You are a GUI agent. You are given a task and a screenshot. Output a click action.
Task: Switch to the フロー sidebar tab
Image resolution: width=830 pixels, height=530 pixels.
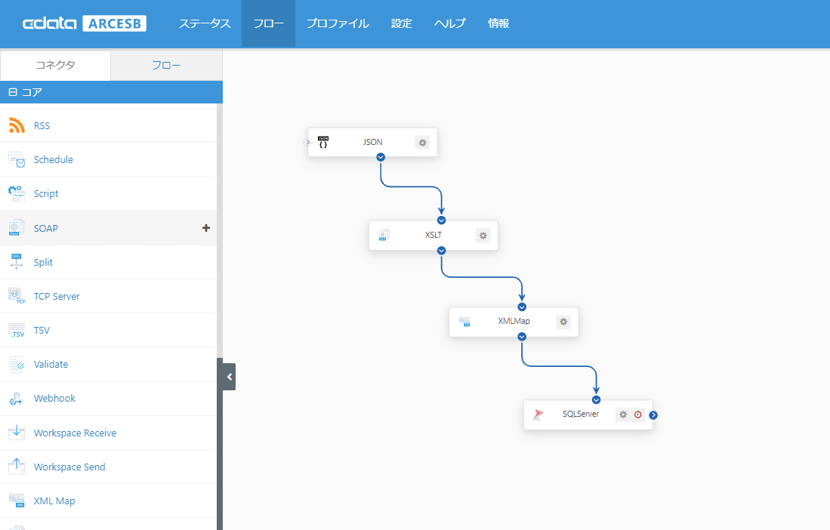166,65
